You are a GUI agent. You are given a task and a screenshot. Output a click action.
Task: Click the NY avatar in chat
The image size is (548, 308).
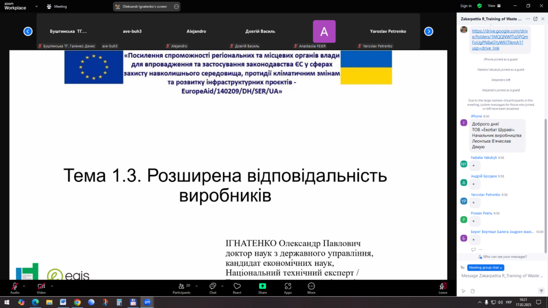[x=464, y=164]
